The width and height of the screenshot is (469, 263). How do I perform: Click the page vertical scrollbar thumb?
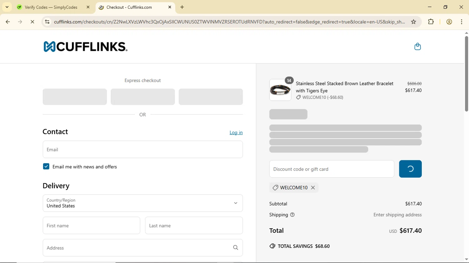click(466, 74)
